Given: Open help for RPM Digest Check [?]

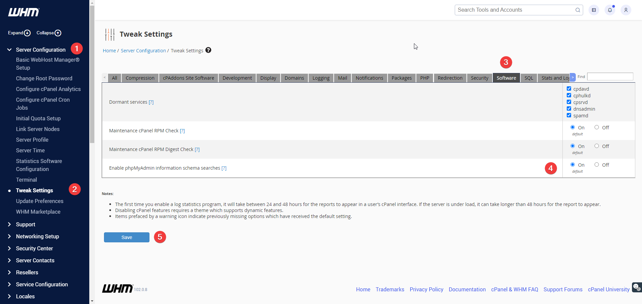Looking at the screenshot, I should (x=197, y=149).
